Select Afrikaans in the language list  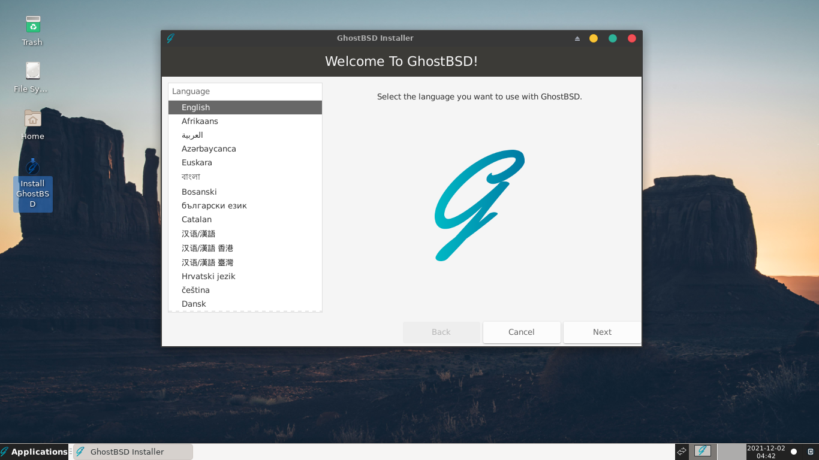pyautogui.click(x=245, y=122)
